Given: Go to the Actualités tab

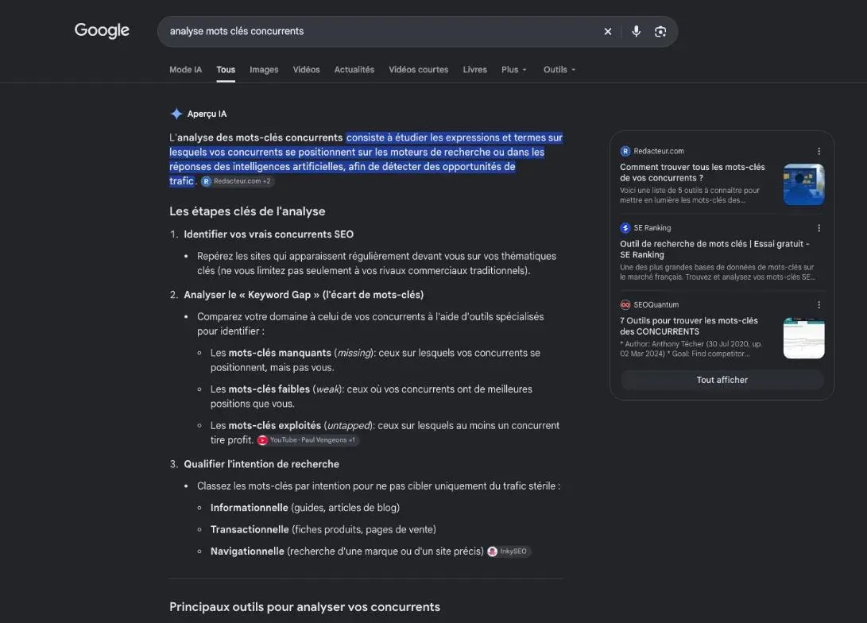Looking at the screenshot, I should (x=354, y=70).
